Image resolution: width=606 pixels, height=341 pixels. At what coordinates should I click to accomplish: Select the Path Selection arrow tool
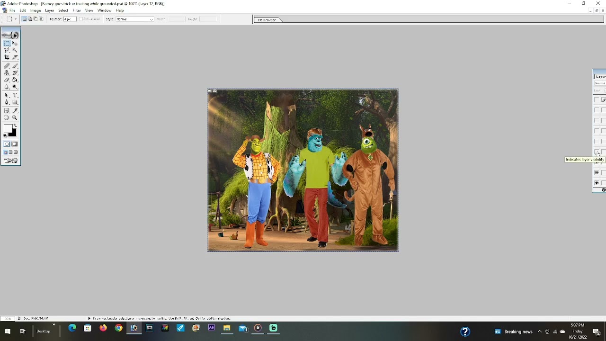pos(7,95)
